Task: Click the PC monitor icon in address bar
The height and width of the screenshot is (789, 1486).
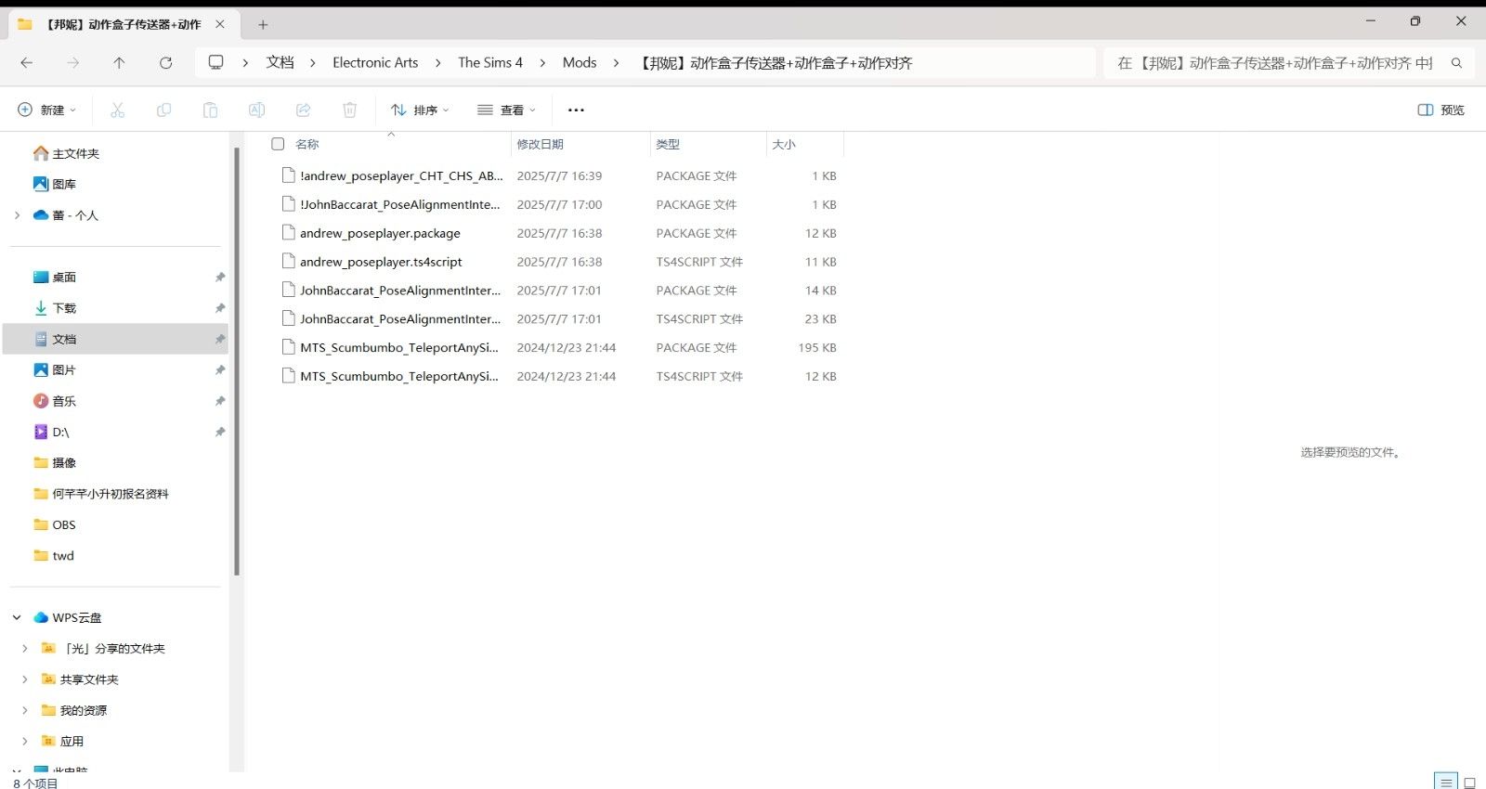Action: coord(216,62)
